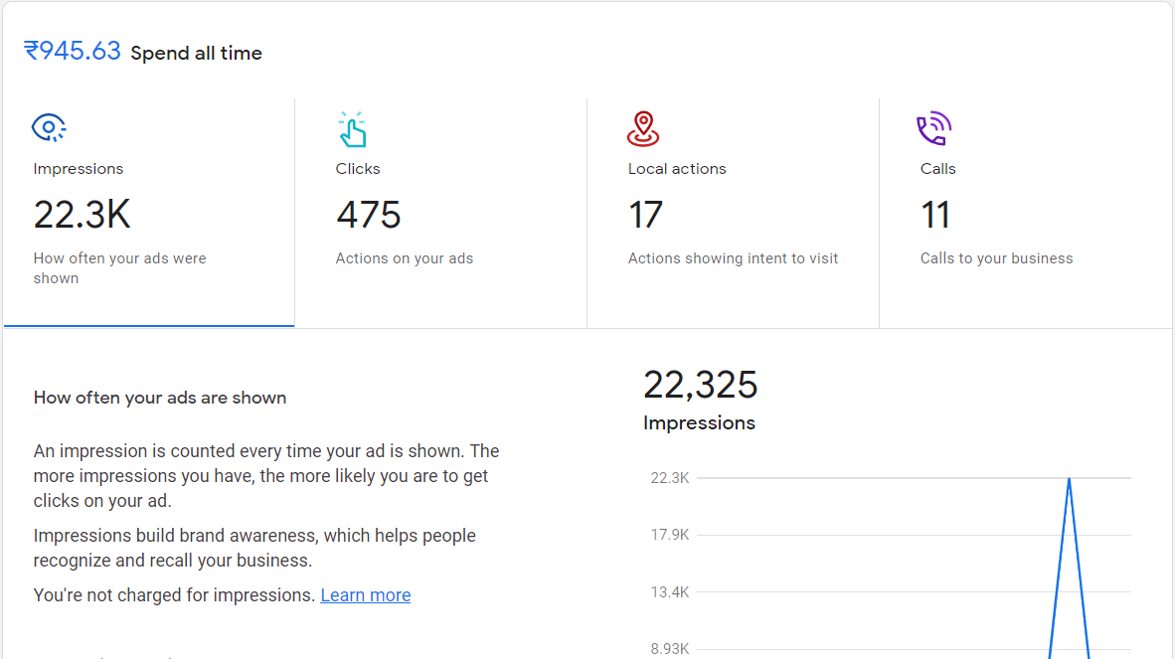Switch to the Clicks tab label

coord(358,169)
